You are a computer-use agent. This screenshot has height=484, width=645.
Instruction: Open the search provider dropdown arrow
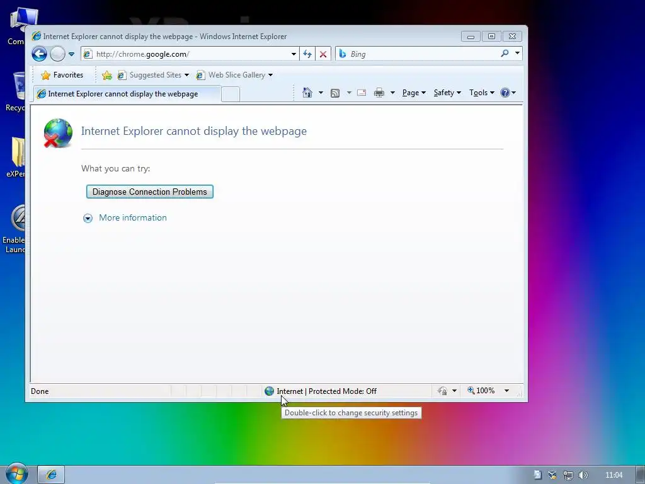[517, 54]
